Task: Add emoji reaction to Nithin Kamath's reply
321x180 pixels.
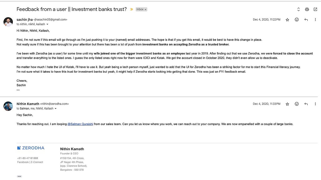Action: pyautogui.click(x=297, y=104)
